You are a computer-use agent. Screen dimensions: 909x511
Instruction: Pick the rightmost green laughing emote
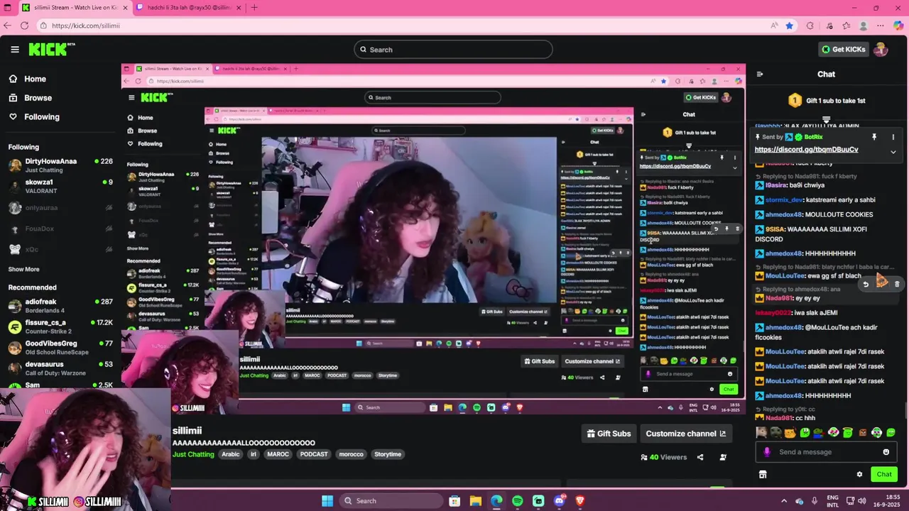pos(891,432)
